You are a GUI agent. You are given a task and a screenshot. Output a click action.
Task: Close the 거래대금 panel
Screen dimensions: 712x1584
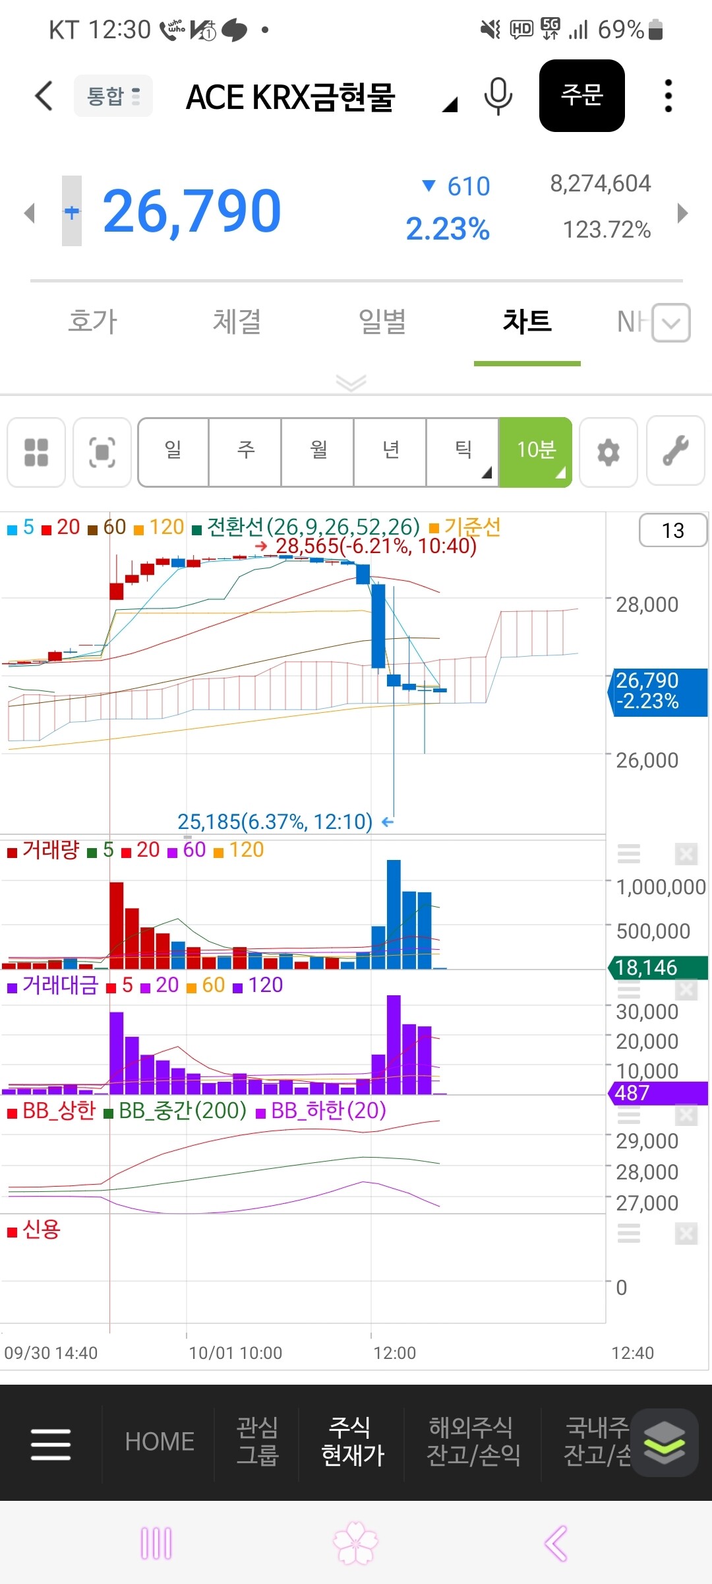point(686,990)
